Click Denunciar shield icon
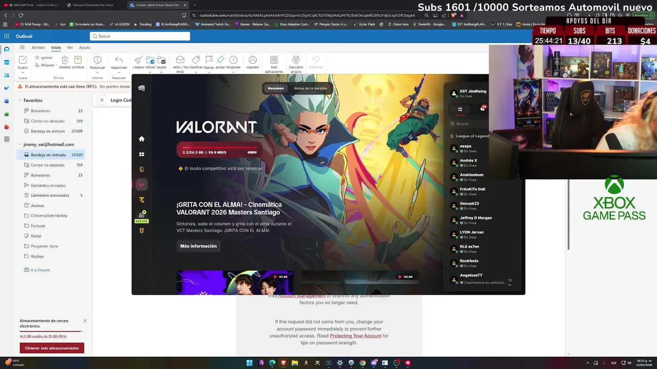 point(98,60)
